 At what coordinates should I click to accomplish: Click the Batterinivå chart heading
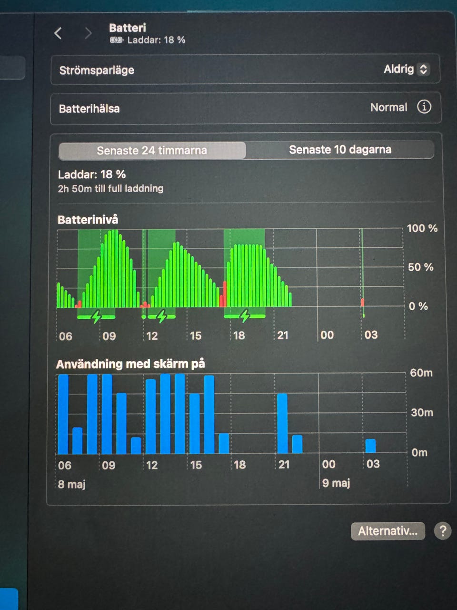(x=88, y=220)
